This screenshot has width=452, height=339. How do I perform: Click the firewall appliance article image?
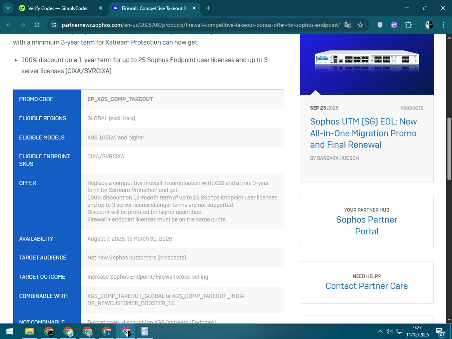point(367,64)
